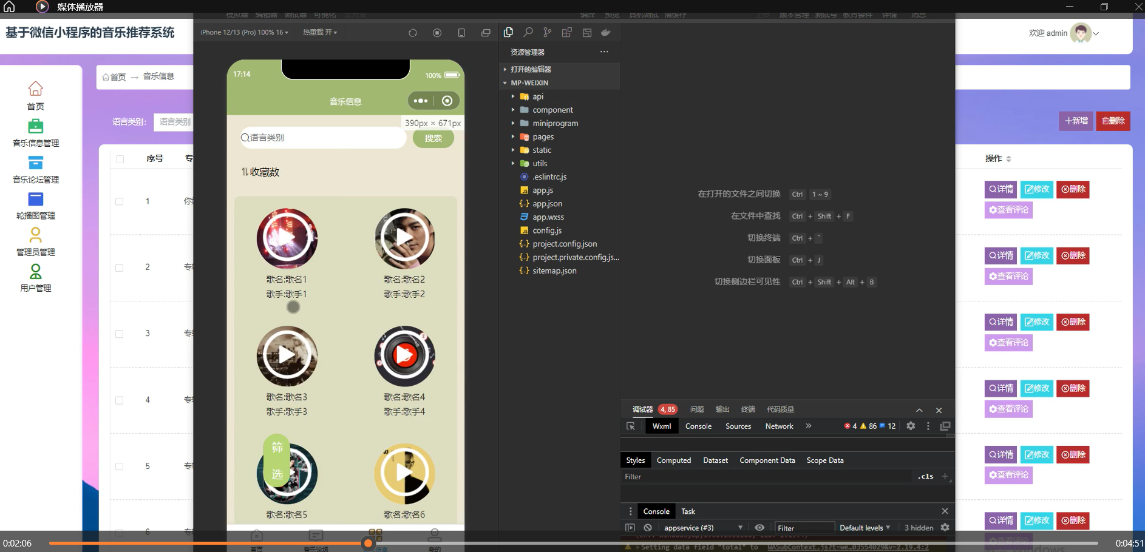Viewport: 1145px width, 552px height.
Task: Click the mini program capsule menu dots
Action: click(x=421, y=101)
